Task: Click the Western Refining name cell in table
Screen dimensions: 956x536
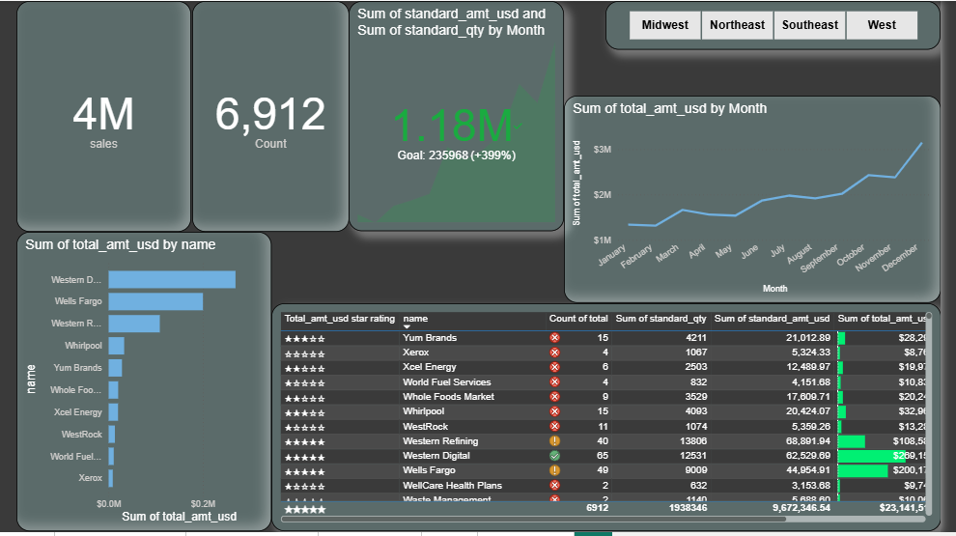Action: (440, 441)
